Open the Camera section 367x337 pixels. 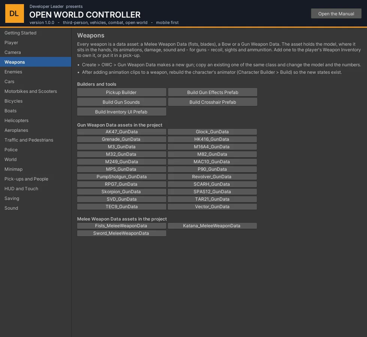click(36, 52)
